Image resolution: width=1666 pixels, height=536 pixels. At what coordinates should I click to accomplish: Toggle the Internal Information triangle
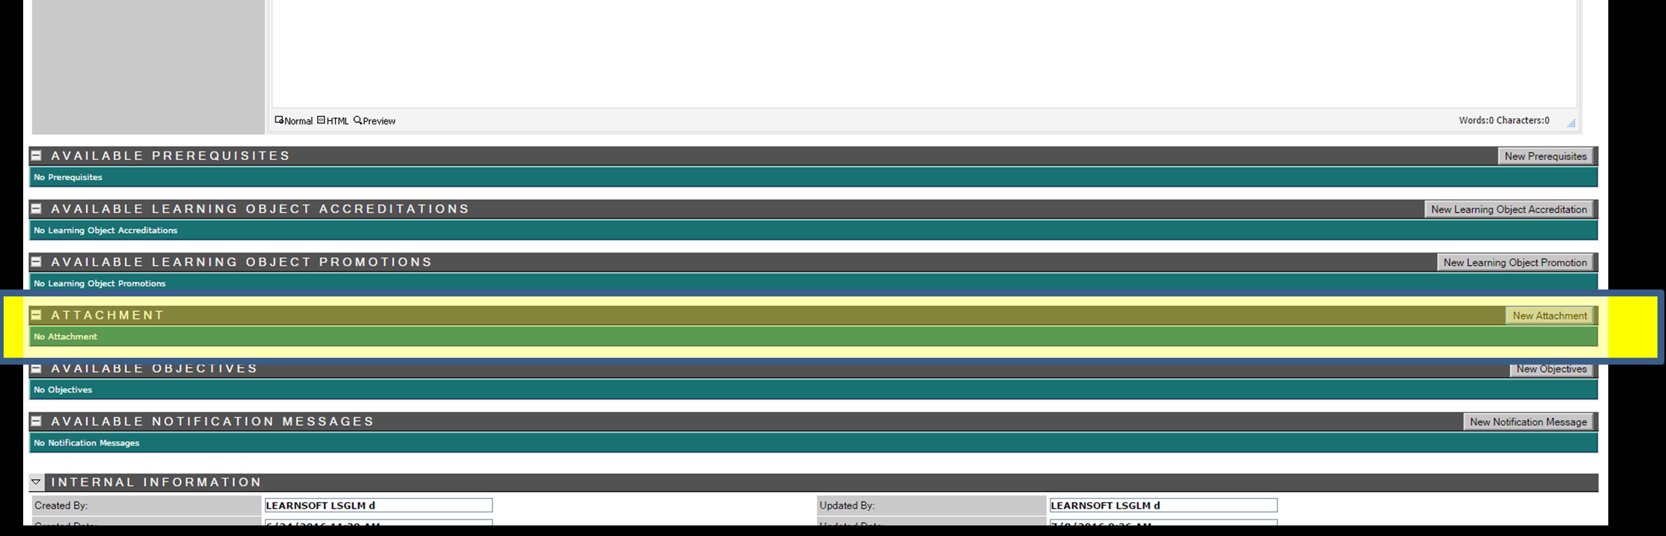(x=36, y=482)
